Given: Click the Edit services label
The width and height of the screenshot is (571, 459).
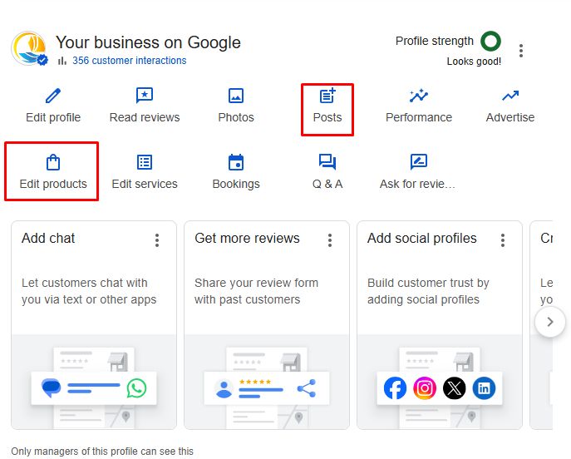Looking at the screenshot, I should (x=145, y=184).
